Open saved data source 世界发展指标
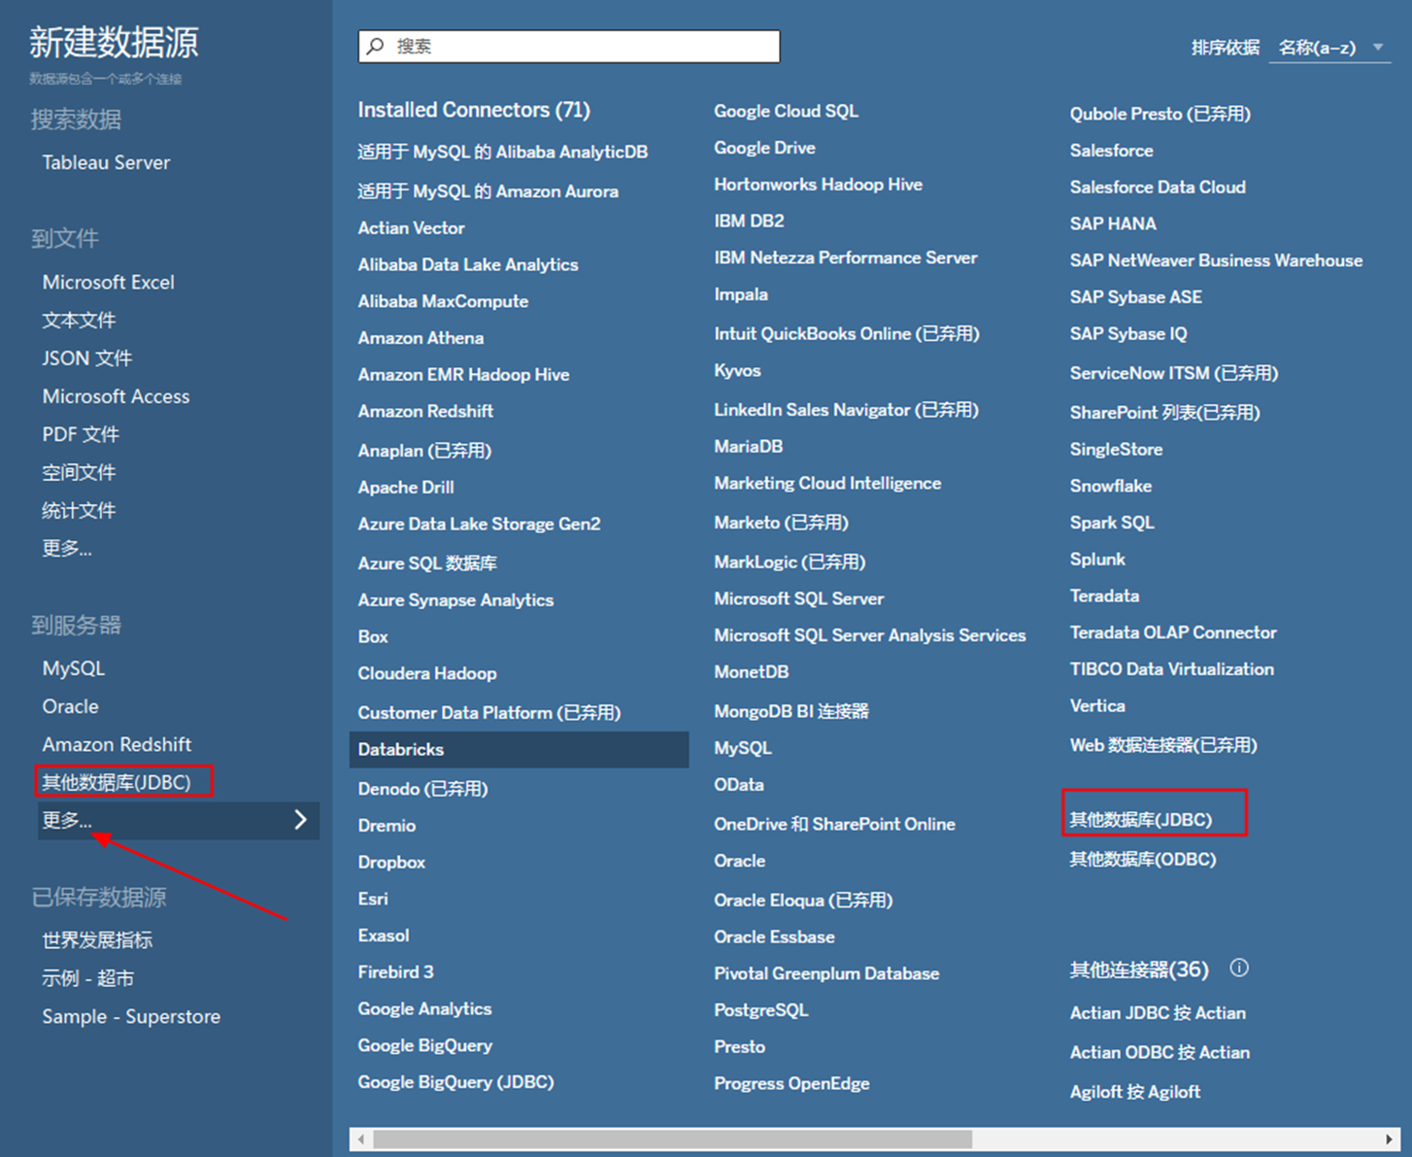This screenshot has height=1157, width=1412. pos(97,939)
